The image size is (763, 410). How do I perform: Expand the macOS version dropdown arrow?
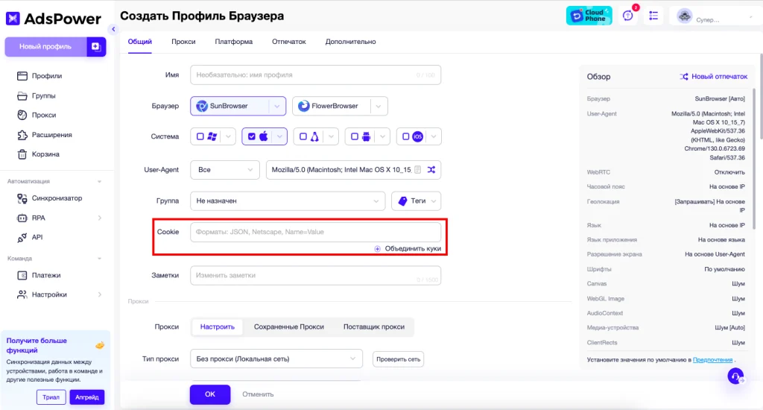[x=280, y=137]
